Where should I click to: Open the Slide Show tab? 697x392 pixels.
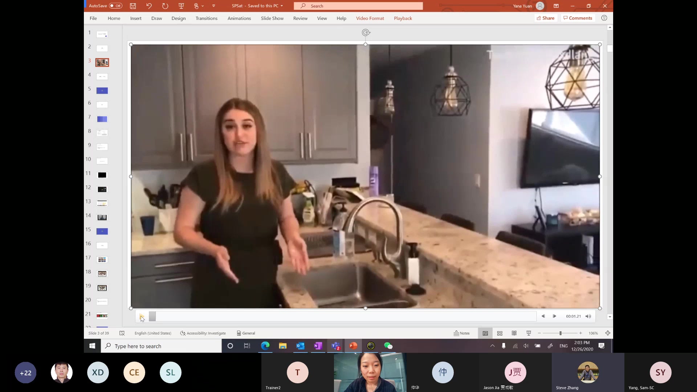(272, 18)
